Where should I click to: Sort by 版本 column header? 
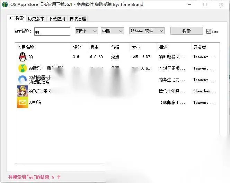pyautogui.click(x=98, y=47)
